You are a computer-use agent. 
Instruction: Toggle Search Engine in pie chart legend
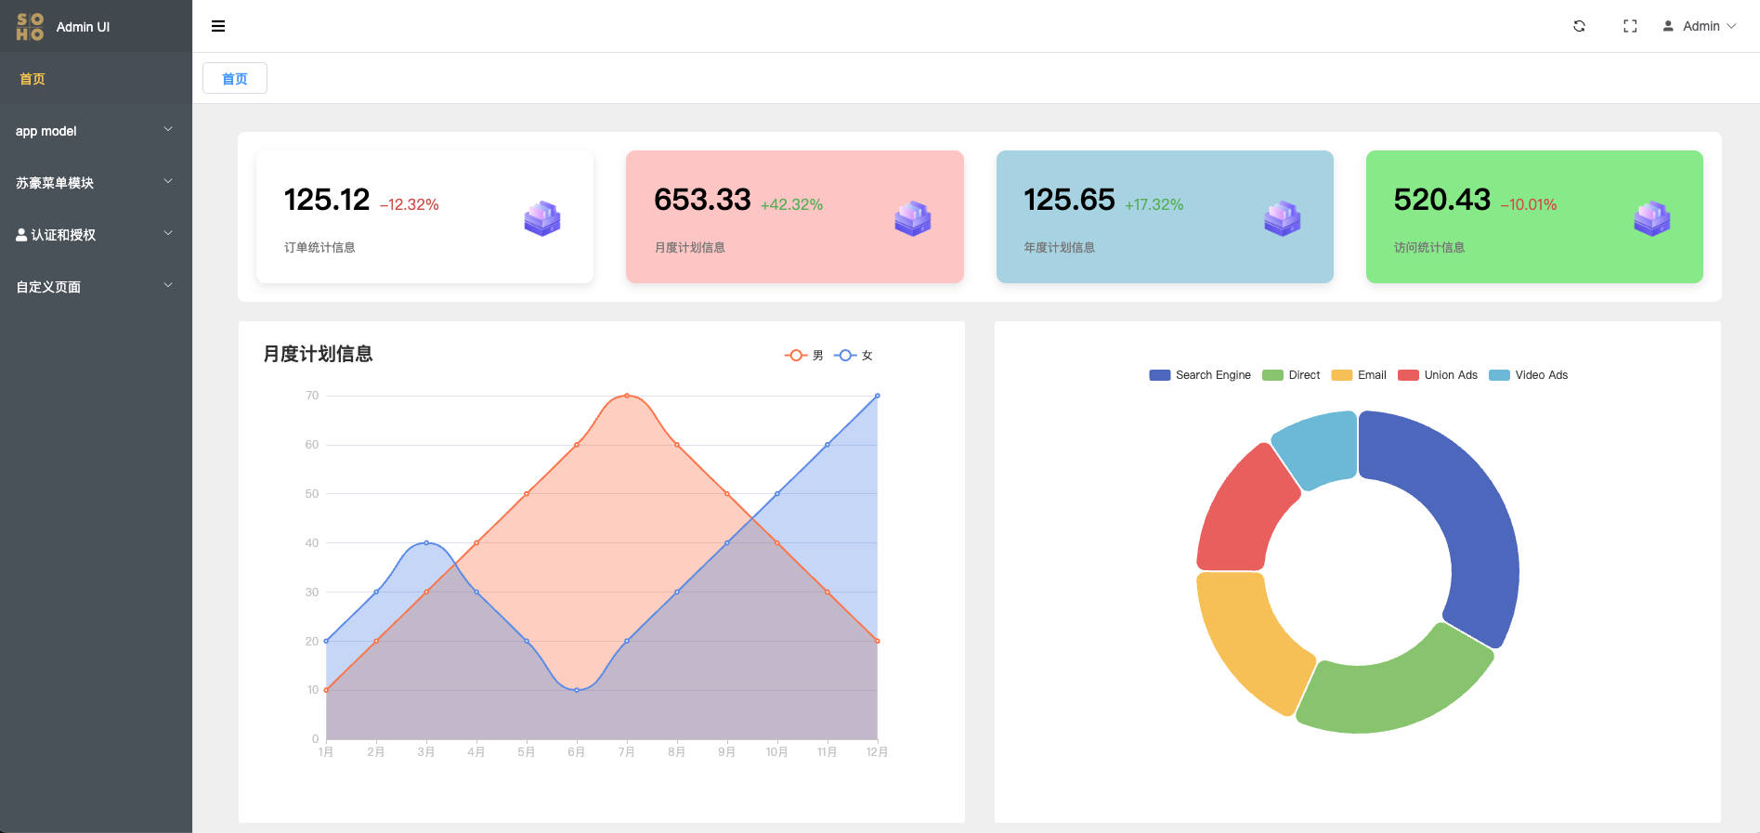click(x=1200, y=375)
